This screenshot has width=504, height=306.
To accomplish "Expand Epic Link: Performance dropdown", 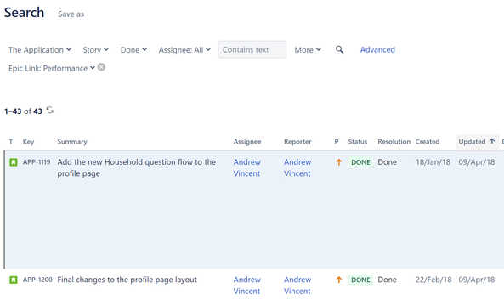I will [x=52, y=68].
